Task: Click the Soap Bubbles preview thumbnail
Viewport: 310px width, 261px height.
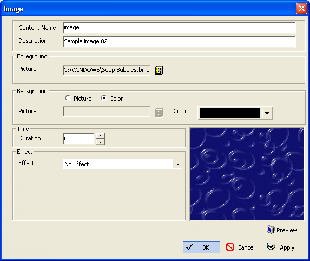Action: coord(247,174)
